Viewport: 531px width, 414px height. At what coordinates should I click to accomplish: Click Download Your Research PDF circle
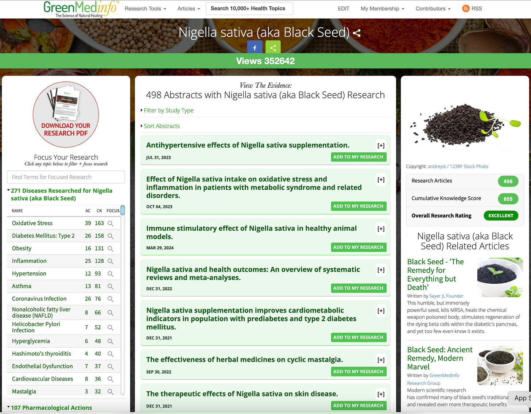coord(66,115)
